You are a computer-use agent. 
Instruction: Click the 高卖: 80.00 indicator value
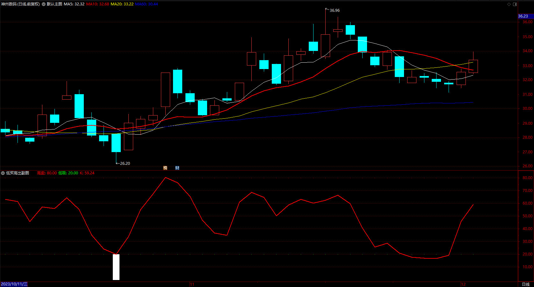[47, 173]
